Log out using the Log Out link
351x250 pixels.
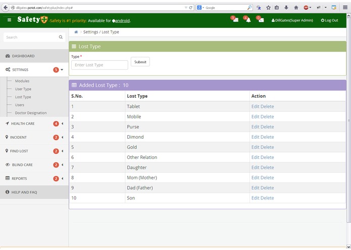329,20
